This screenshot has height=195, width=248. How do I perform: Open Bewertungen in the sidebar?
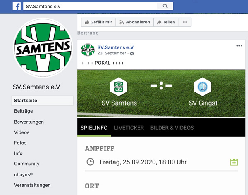(29, 122)
